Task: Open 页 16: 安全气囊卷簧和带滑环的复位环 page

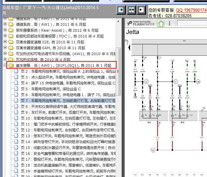Action: pos(68,154)
